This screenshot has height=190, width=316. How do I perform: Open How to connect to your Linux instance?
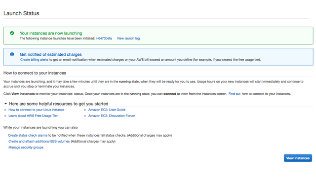pyautogui.click(x=37, y=110)
